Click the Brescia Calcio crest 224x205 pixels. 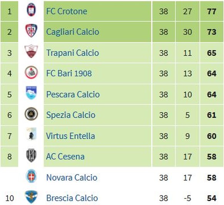[x=31, y=197]
